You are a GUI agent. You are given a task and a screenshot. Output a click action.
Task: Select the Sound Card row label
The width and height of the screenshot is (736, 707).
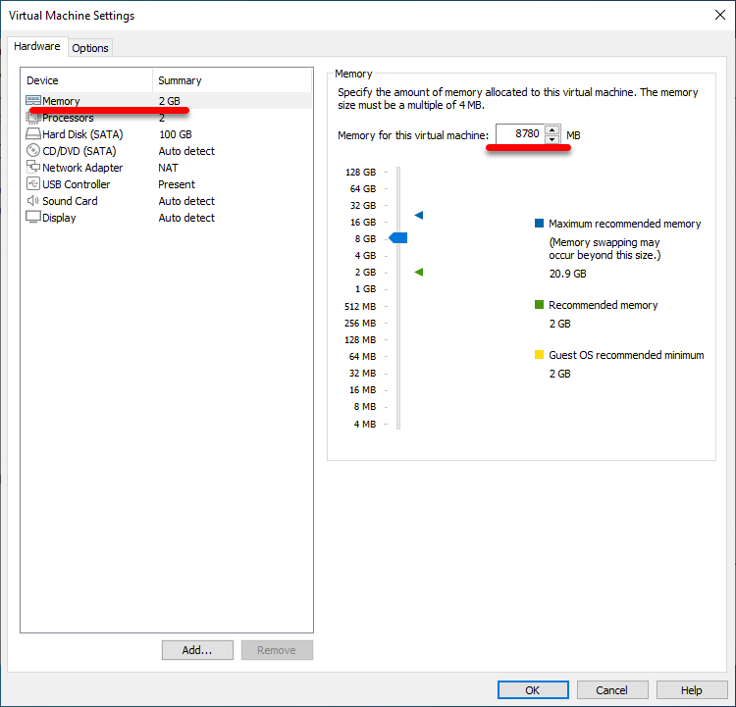point(70,201)
